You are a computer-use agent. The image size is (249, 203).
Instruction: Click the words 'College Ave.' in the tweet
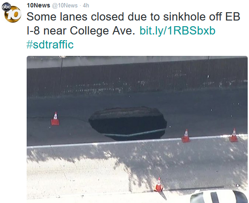(x=102, y=31)
